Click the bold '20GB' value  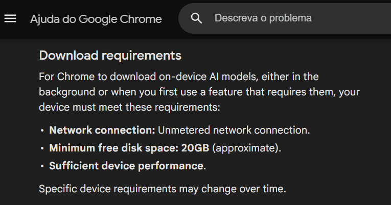tap(195, 148)
